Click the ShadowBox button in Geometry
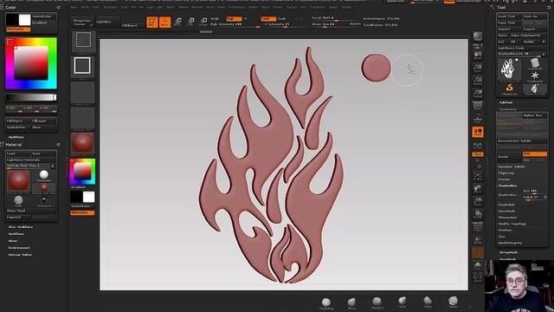The width and height of the screenshot is (554, 312). [x=510, y=195]
